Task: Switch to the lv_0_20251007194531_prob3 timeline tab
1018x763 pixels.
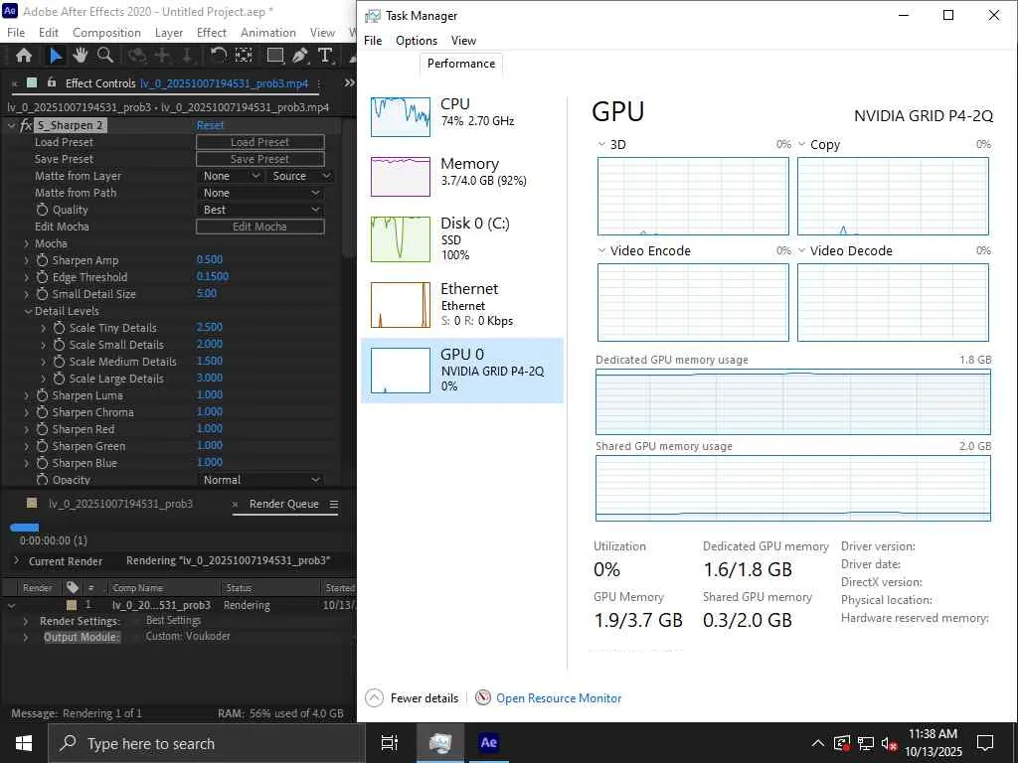Action: [x=120, y=504]
